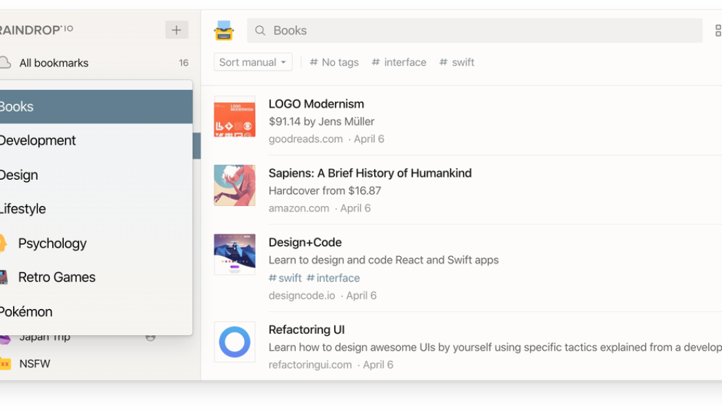Click the plus icon to add a collection

(176, 30)
